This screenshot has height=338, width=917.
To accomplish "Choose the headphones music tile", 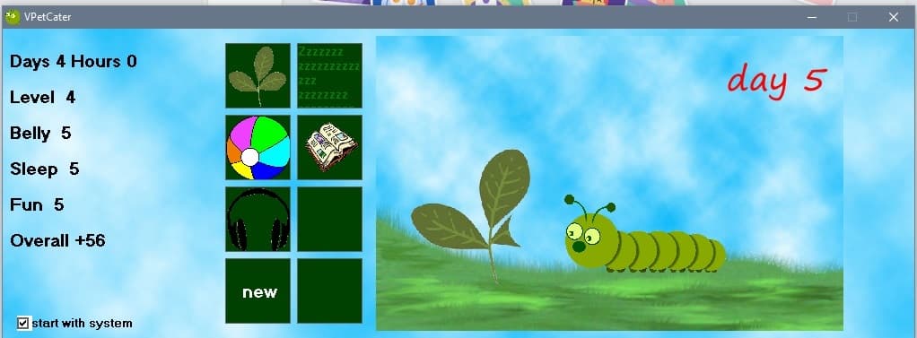I will 258,220.
